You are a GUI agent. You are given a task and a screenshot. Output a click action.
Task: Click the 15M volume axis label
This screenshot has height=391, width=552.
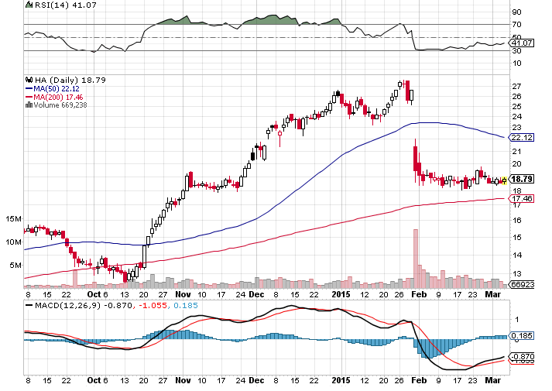pos(13,219)
